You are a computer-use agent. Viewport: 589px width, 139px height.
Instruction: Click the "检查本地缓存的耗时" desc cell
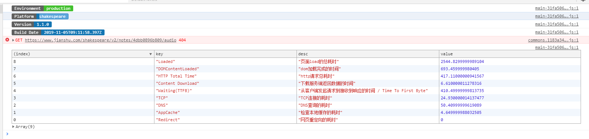coord(368,112)
